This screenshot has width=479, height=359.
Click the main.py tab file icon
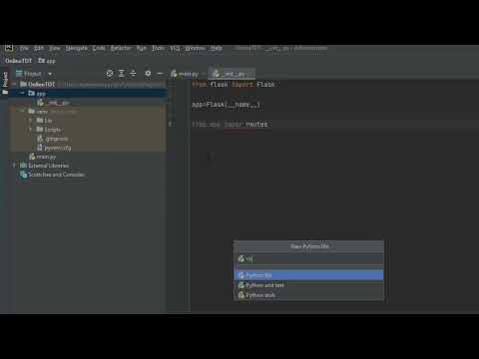pyautogui.click(x=174, y=74)
